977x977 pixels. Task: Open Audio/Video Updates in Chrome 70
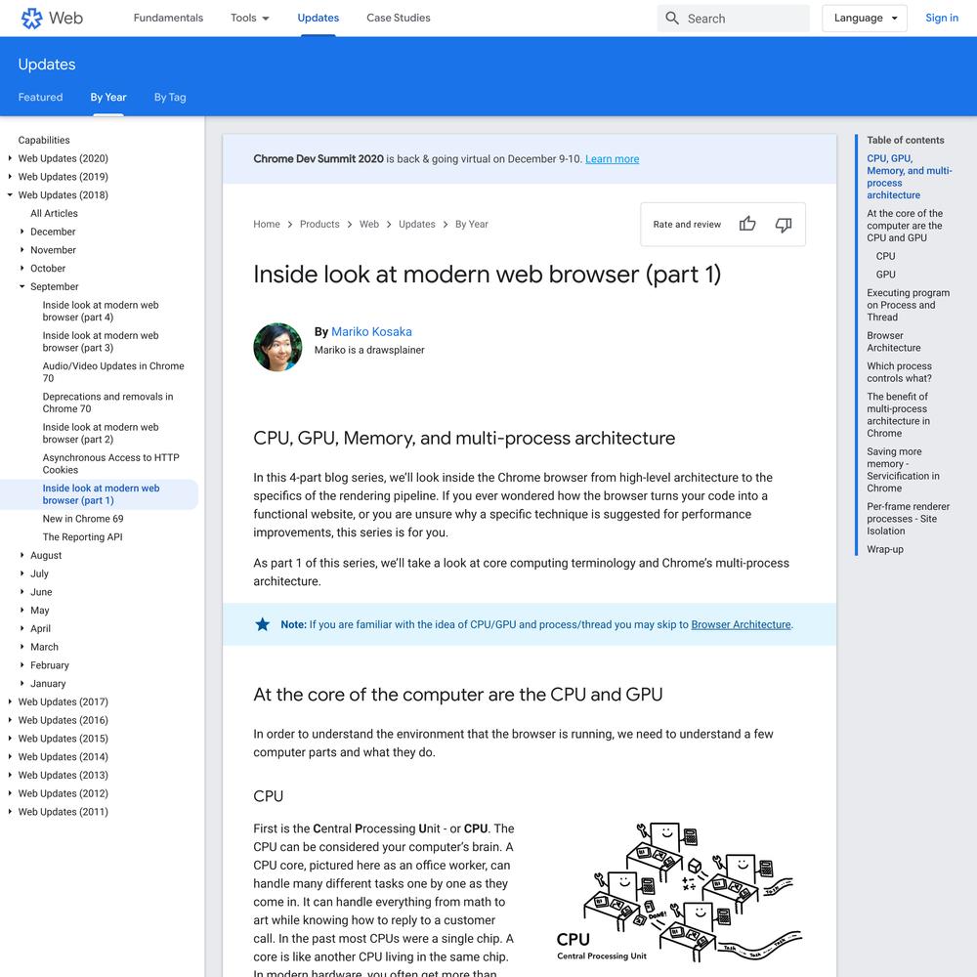click(113, 372)
